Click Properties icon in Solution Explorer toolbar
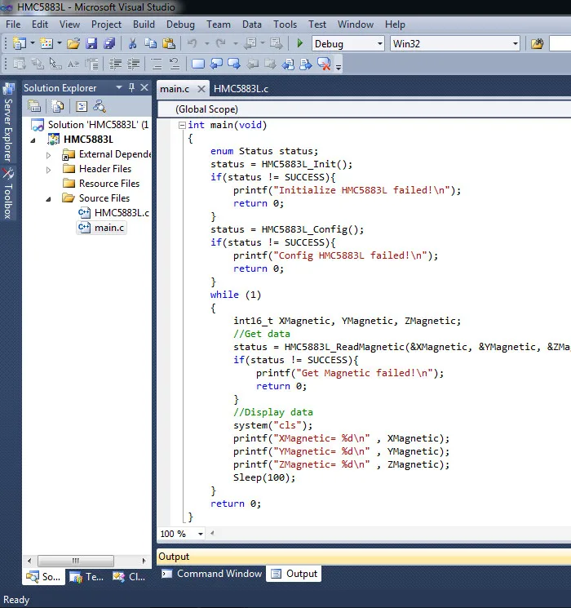This screenshot has height=608, width=571. [x=34, y=105]
